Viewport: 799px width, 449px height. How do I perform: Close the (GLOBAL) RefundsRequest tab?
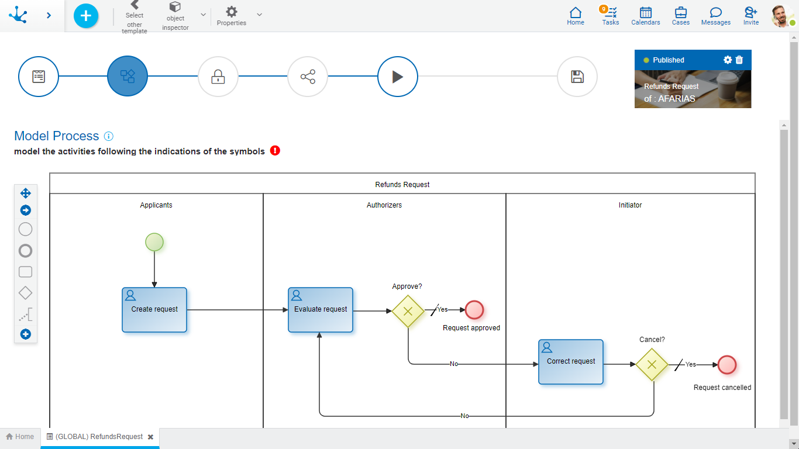(x=150, y=437)
